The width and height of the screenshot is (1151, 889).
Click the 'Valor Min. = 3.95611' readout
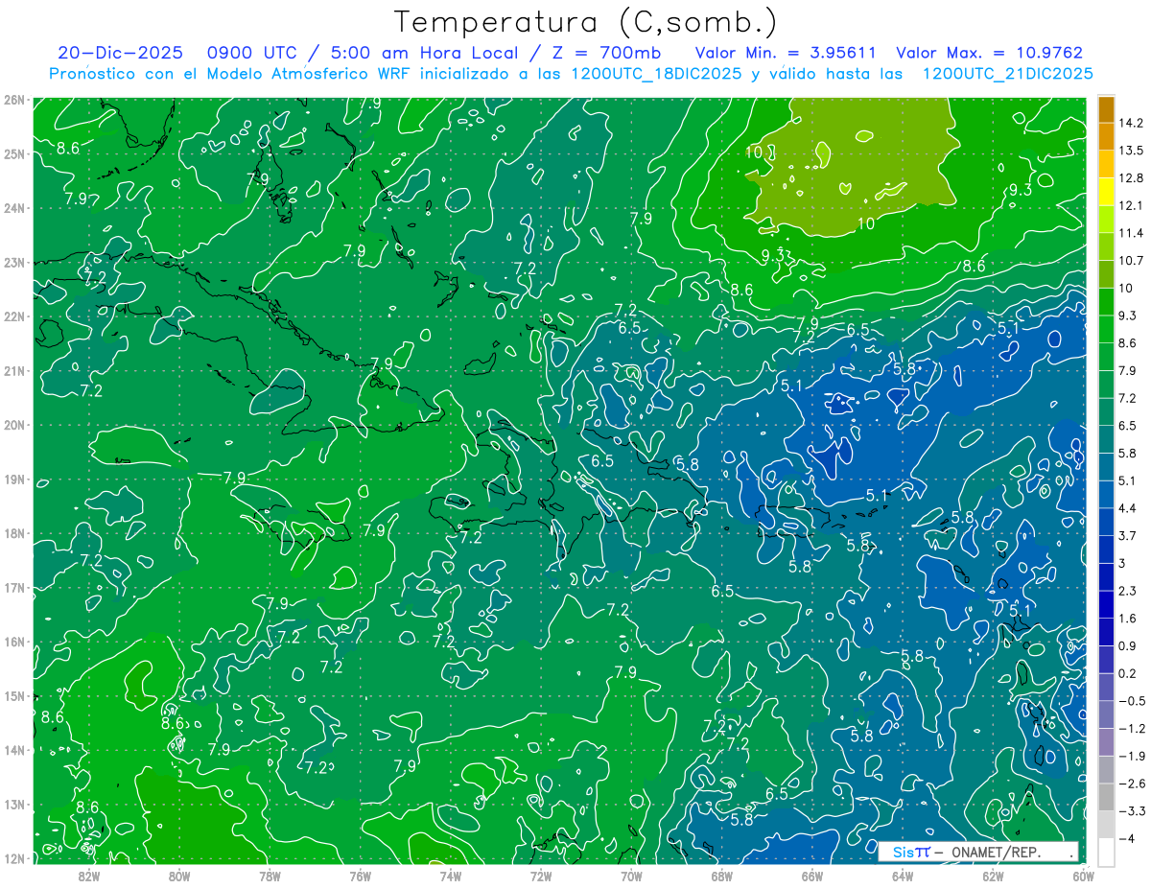click(x=786, y=53)
